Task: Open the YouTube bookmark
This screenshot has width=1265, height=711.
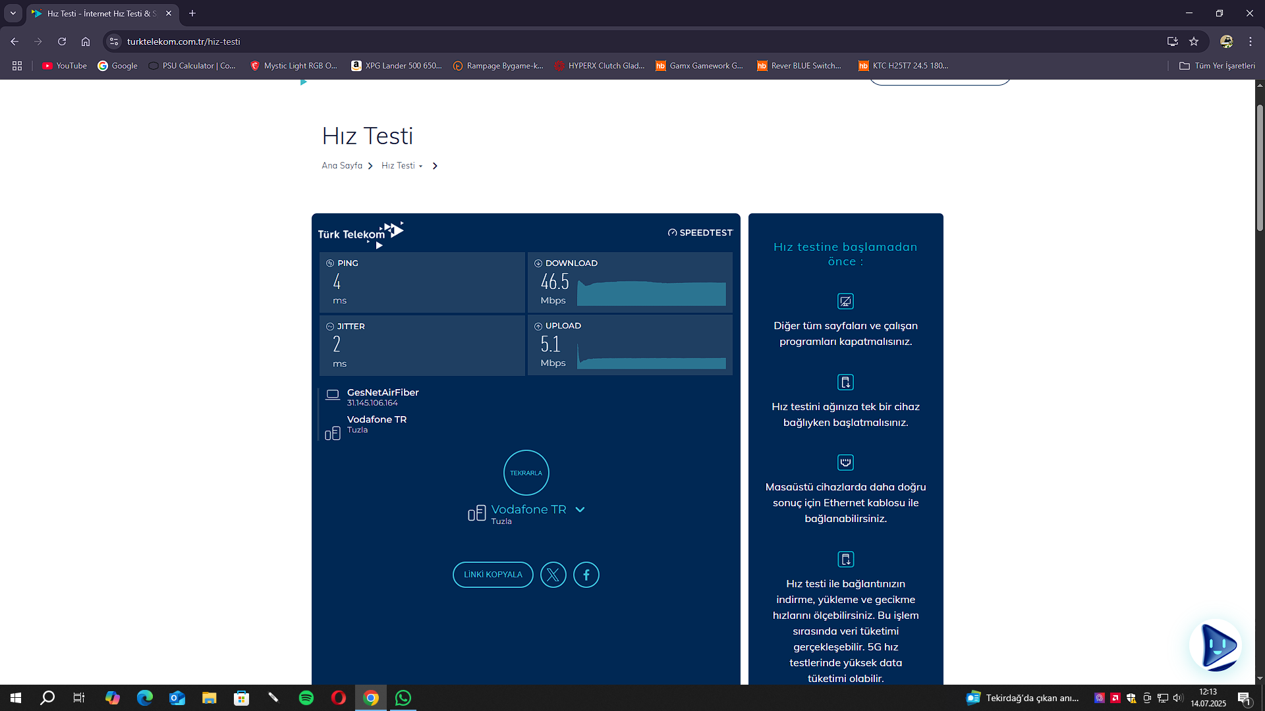Action: 65,66
